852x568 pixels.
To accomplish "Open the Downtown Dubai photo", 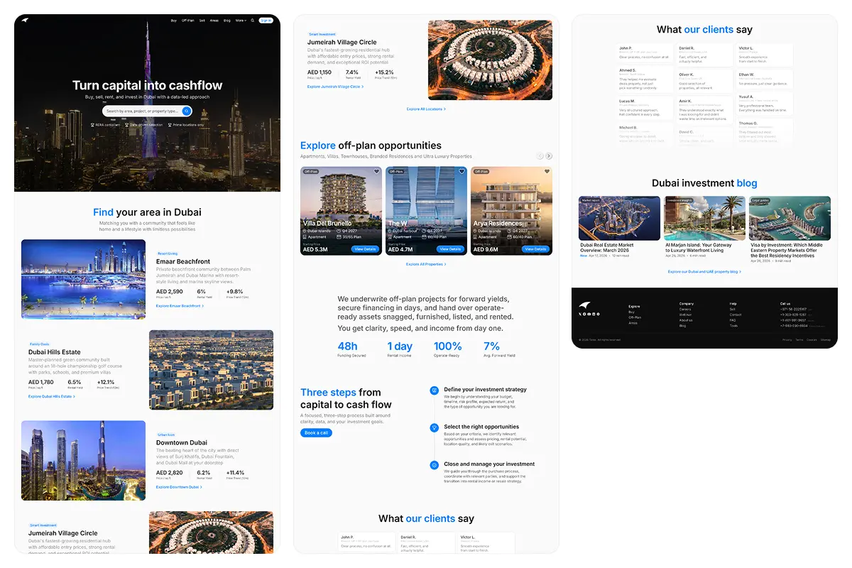I will click(x=83, y=460).
